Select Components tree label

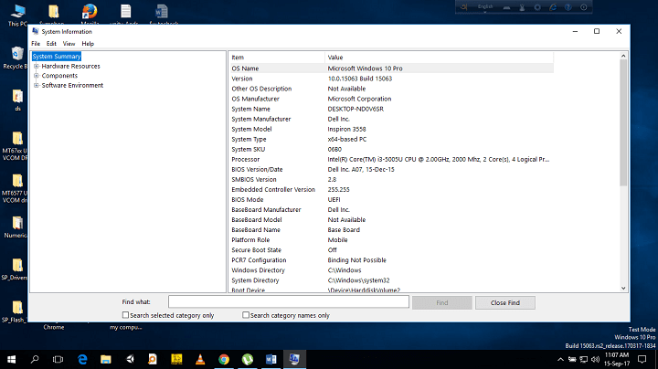point(59,76)
